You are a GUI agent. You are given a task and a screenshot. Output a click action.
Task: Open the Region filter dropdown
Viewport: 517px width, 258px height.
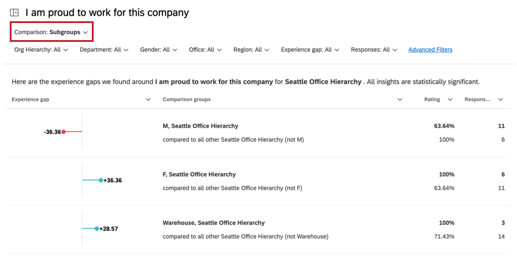click(x=251, y=50)
